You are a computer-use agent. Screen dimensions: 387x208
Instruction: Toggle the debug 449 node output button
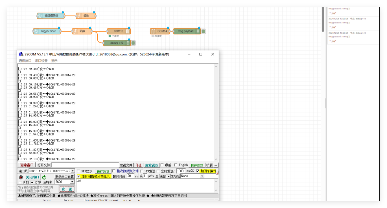click(x=133, y=43)
